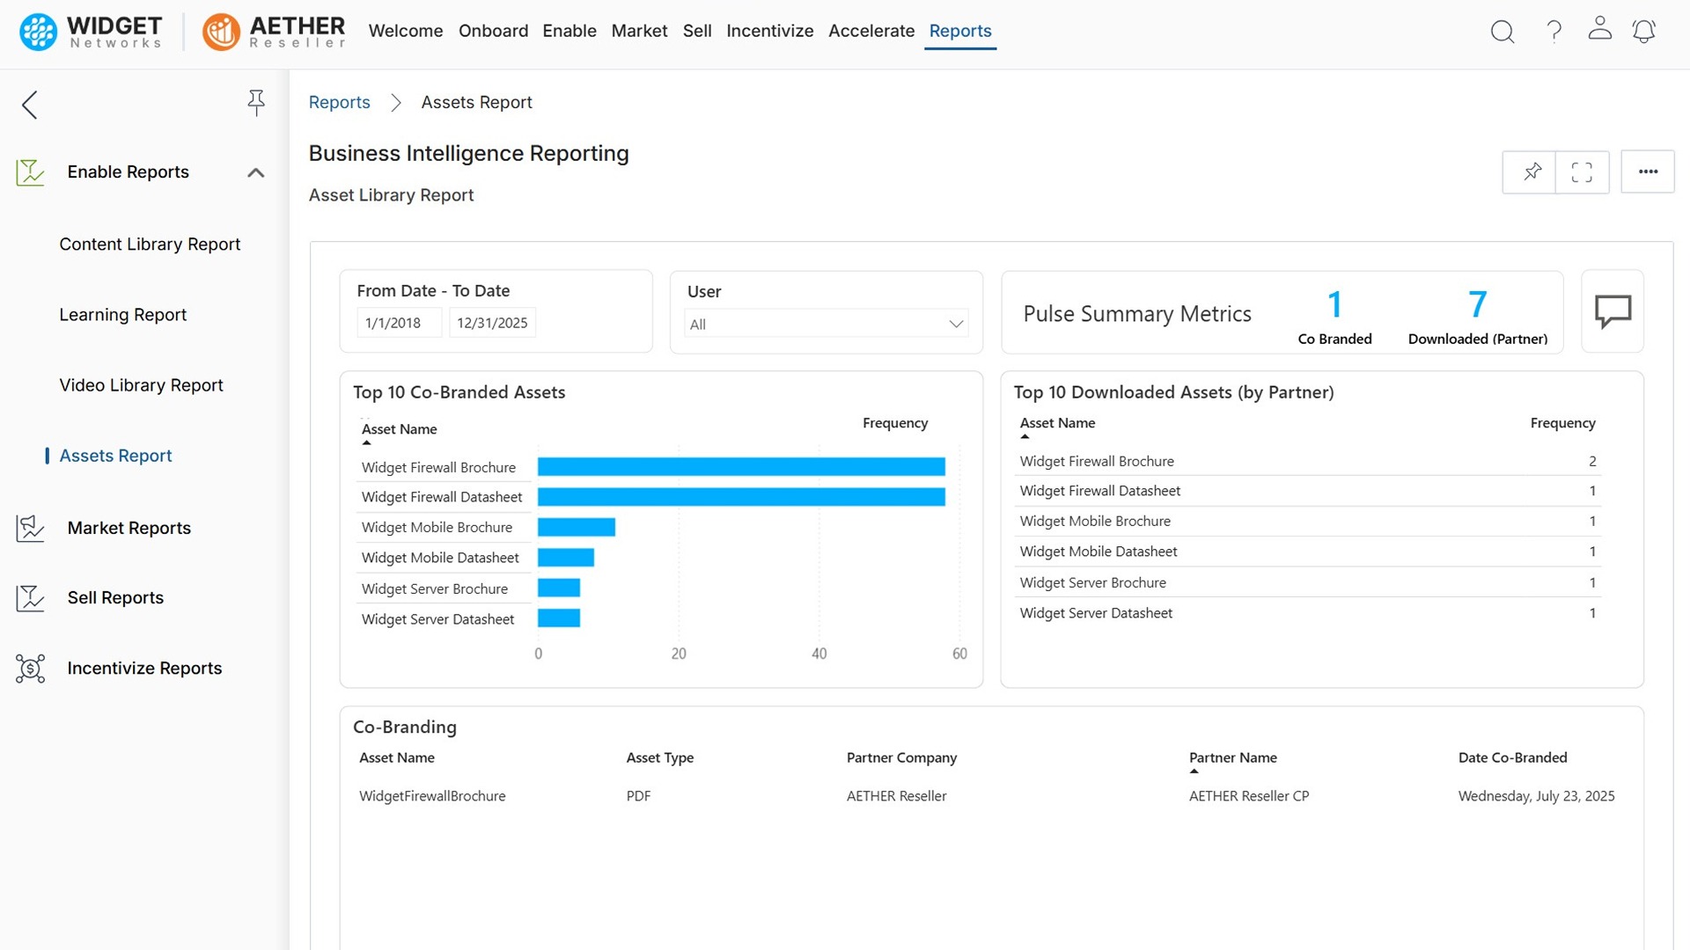Open the report more options menu
Viewport: 1690px width, 950px height.
(x=1650, y=172)
